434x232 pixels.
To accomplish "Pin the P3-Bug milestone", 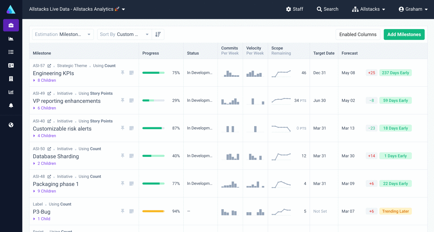I will pos(123,211).
